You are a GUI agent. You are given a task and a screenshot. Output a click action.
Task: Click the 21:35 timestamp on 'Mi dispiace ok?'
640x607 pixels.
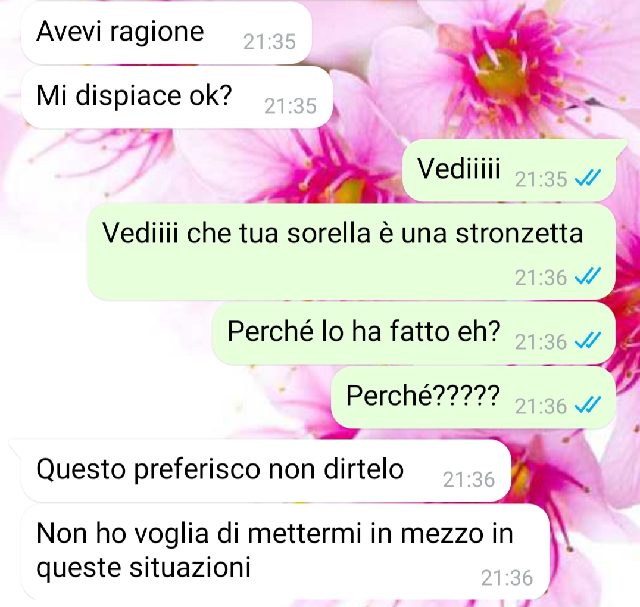point(290,106)
